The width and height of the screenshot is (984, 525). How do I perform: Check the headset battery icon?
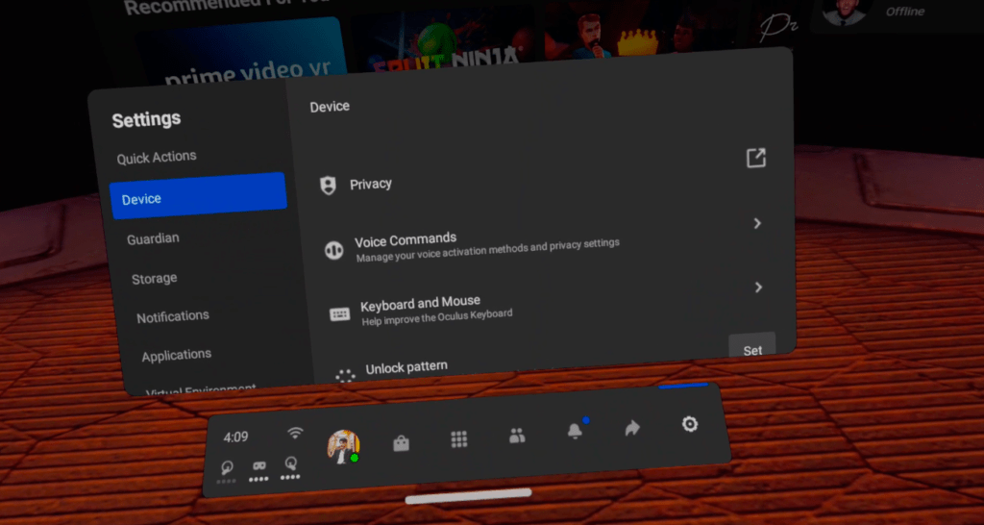coord(258,469)
